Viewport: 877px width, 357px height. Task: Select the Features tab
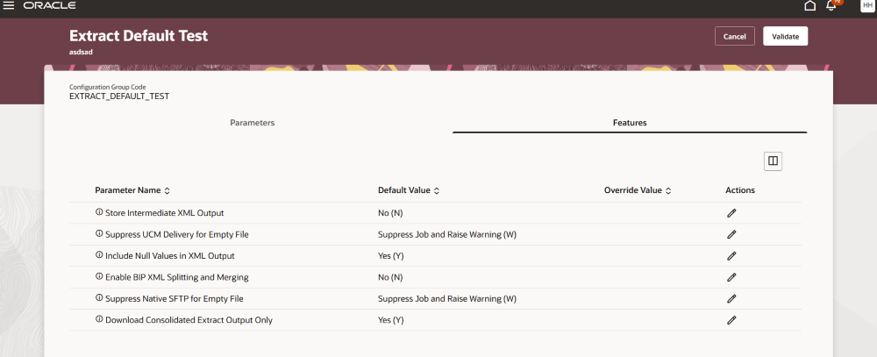point(630,123)
